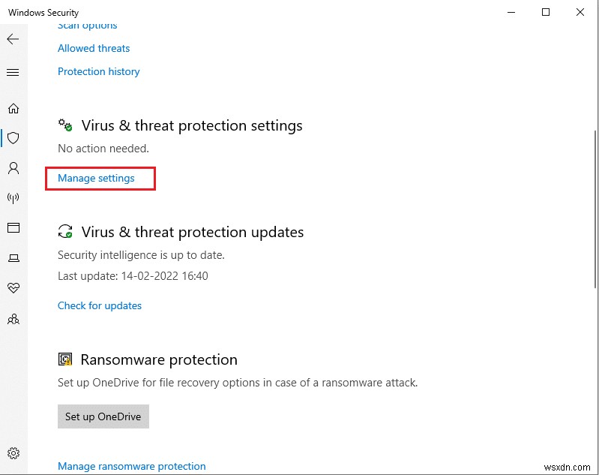Open App & browser control in the sidebar
This screenshot has height=475, width=599.
[x=13, y=227]
